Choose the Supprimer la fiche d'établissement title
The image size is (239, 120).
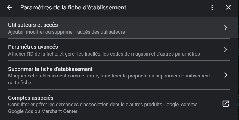50,69
